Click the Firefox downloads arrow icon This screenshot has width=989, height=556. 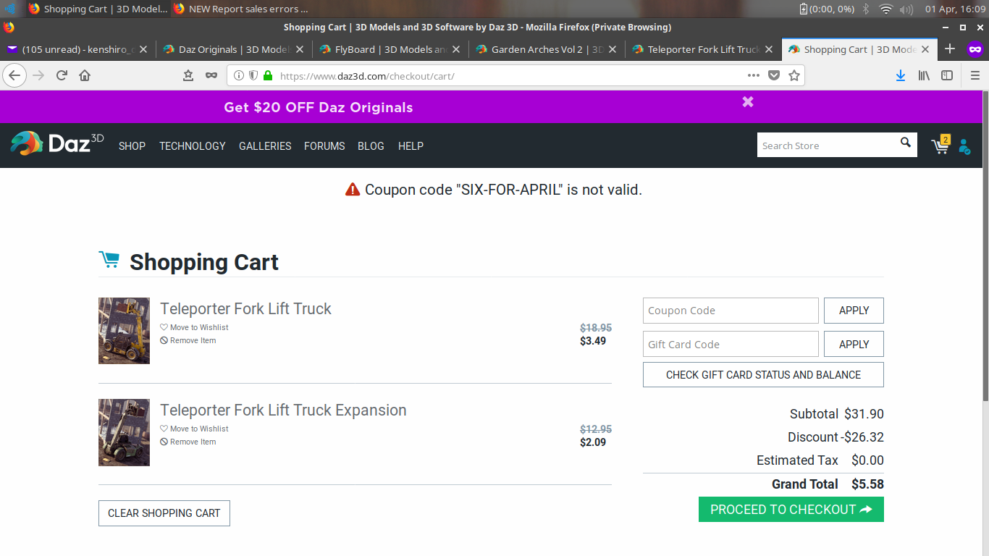[x=900, y=75]
